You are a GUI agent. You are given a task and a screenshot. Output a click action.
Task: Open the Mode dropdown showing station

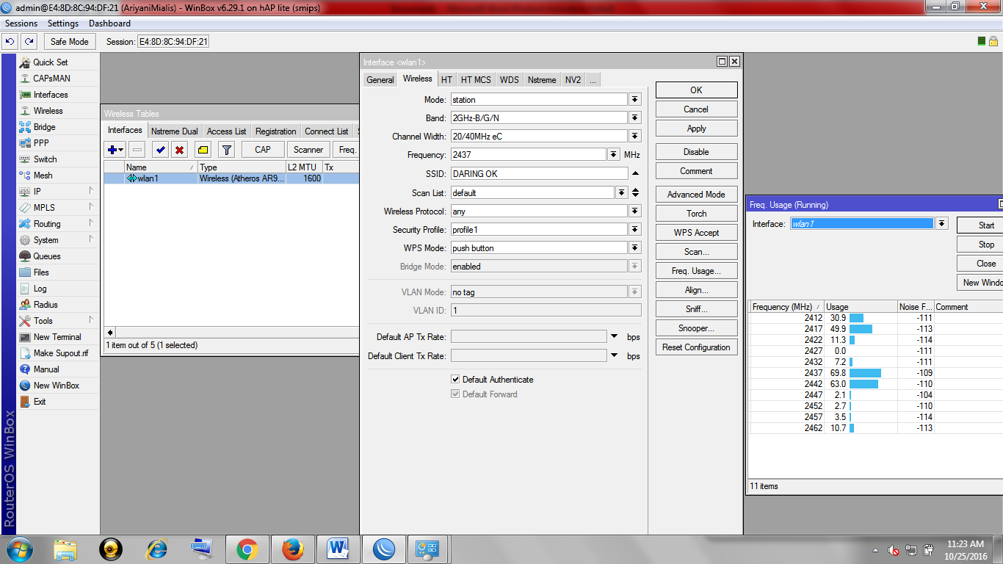coord(634,99)
